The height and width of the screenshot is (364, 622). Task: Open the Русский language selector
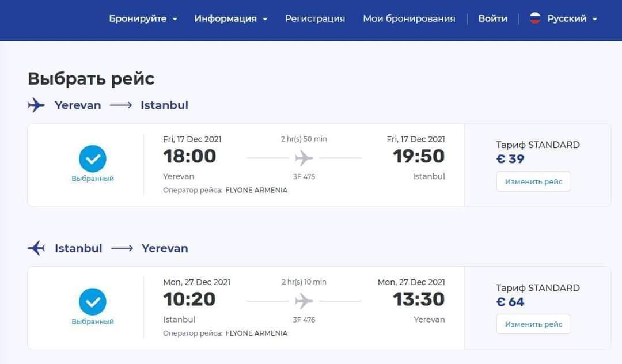click(572, 18)
